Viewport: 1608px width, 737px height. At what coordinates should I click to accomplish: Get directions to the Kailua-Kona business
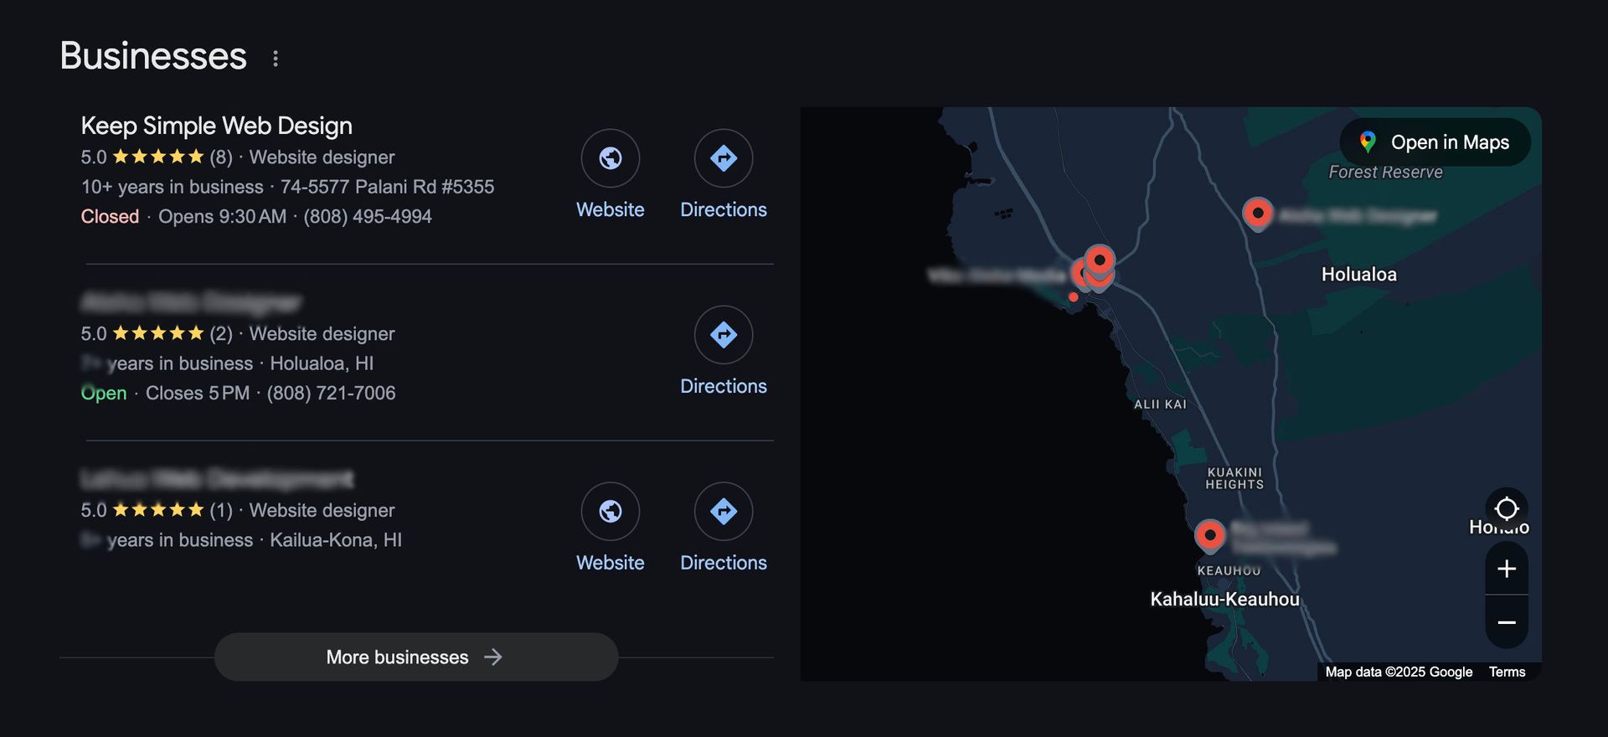pos(724,512)
